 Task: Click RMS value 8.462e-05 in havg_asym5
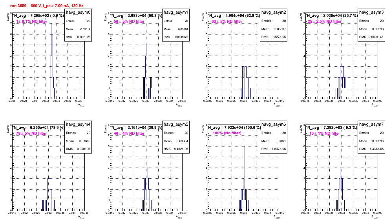tap(181, 149)
